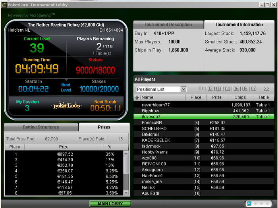This screenshot has width=278, height=208.
Task: Select player row AbulFadl
Action: point(204,193)
